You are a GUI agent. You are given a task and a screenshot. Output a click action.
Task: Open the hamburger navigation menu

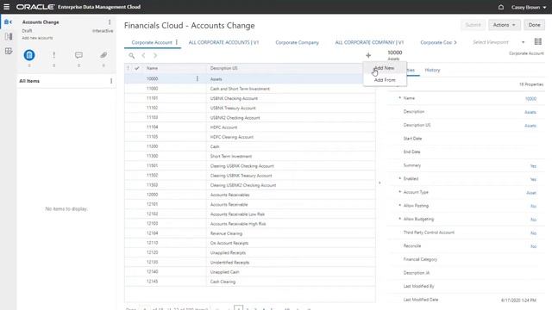(x=6, y=7)
